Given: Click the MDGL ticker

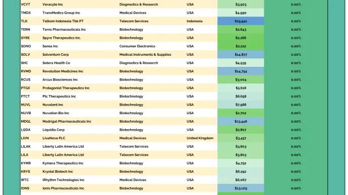Looking at the screenshot, I should click(x=26, y=122).
